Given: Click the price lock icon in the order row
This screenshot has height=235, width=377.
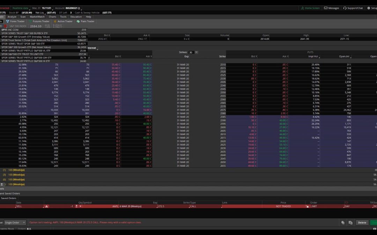Looking at the screenshot, I should pos(307,206).
